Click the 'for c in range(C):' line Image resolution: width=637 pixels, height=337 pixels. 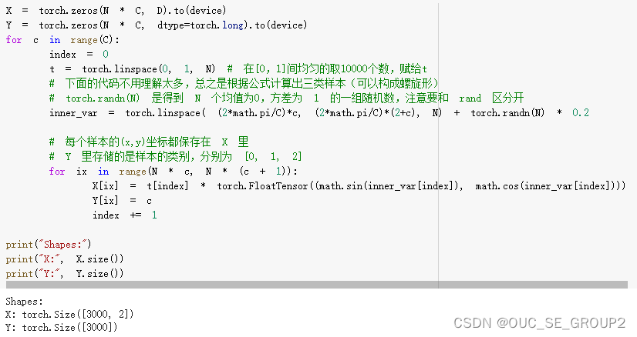click(62, 40)
